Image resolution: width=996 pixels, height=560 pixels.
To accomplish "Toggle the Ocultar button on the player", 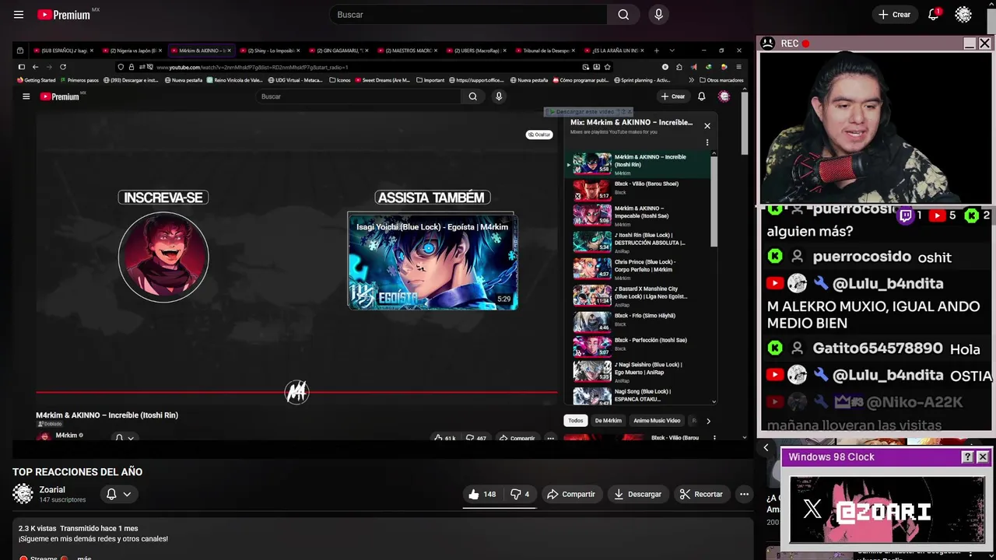I will point(539,135).
